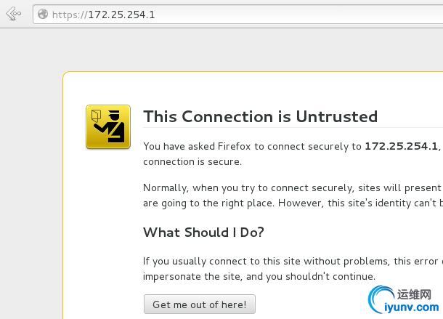The width and height of the screenshot is (443, 319).
Task: Click the "Firefox" word in the message
Action: [235, 146]
